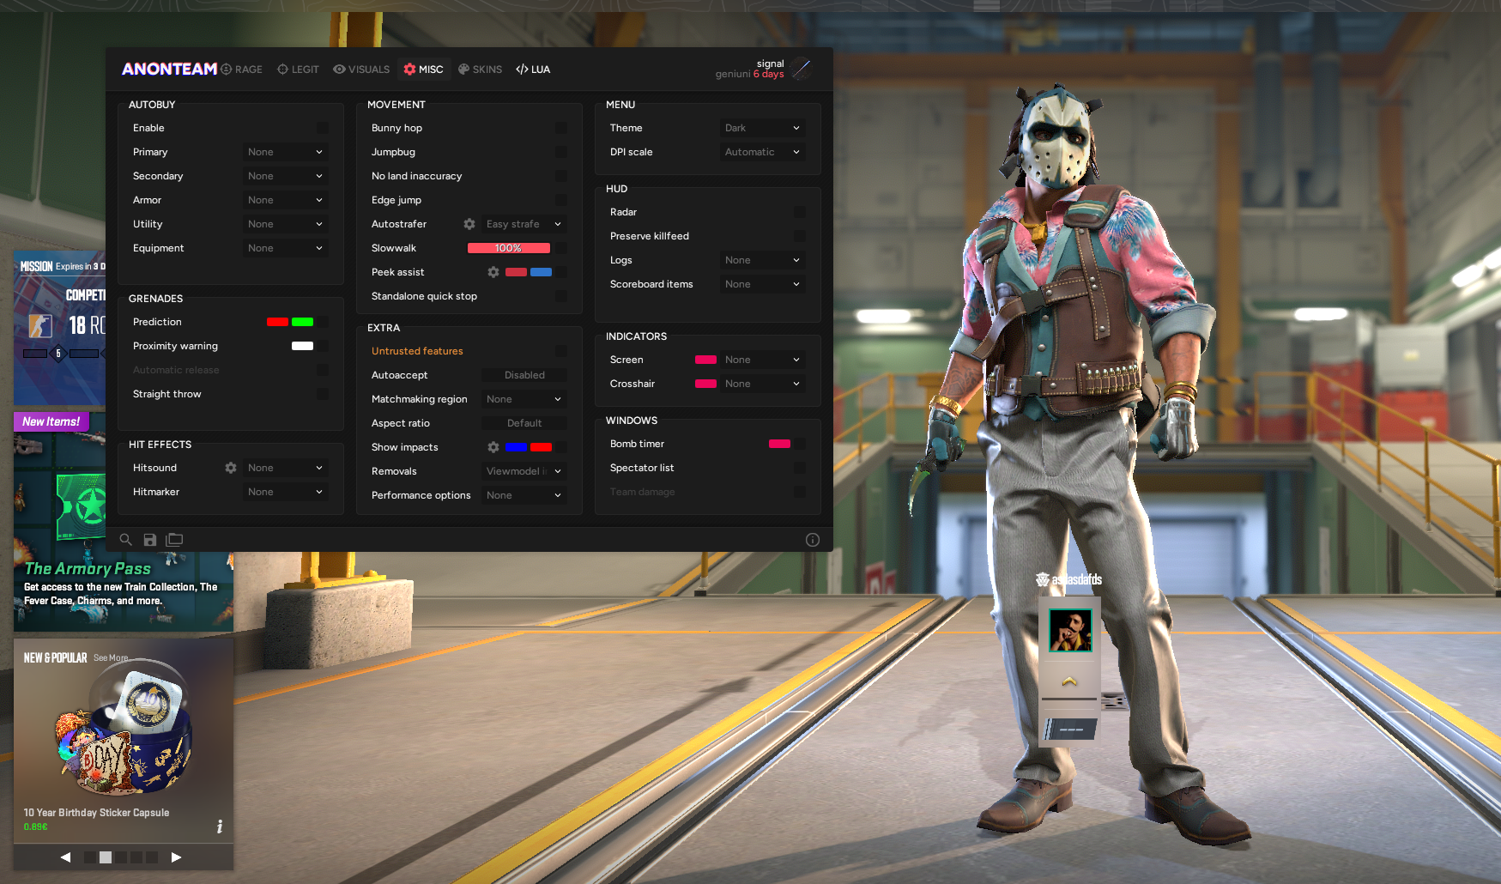Image resolution: width=1501 pixels, height=884 pixels.
Task: Click the search icon in the menu footer
Action: point(125,540)
